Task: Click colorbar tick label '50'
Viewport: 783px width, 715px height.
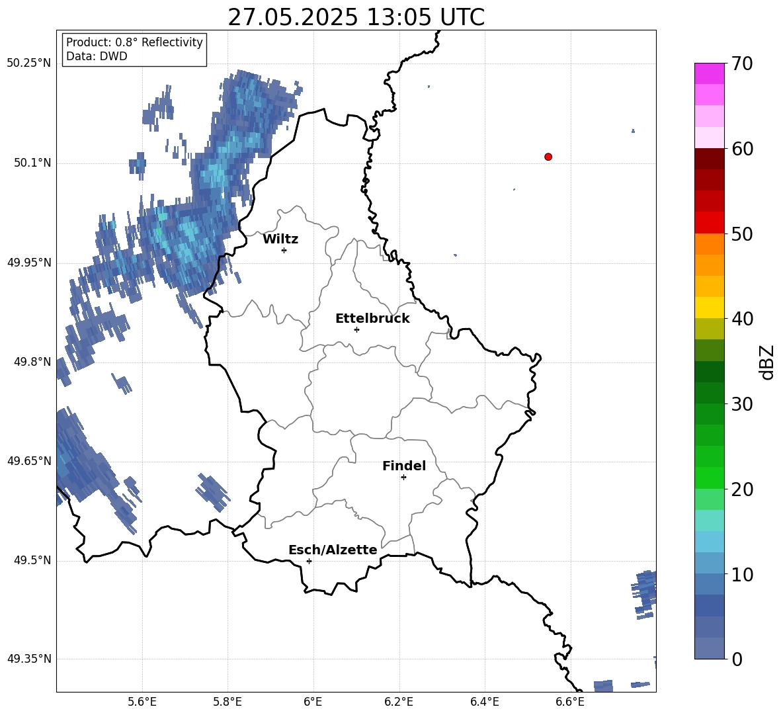Action: [x=742, y=234]
